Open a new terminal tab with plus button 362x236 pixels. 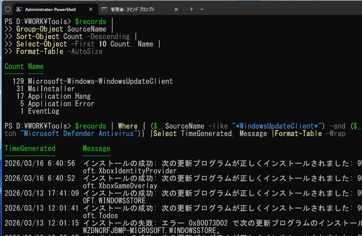(191, 9)
